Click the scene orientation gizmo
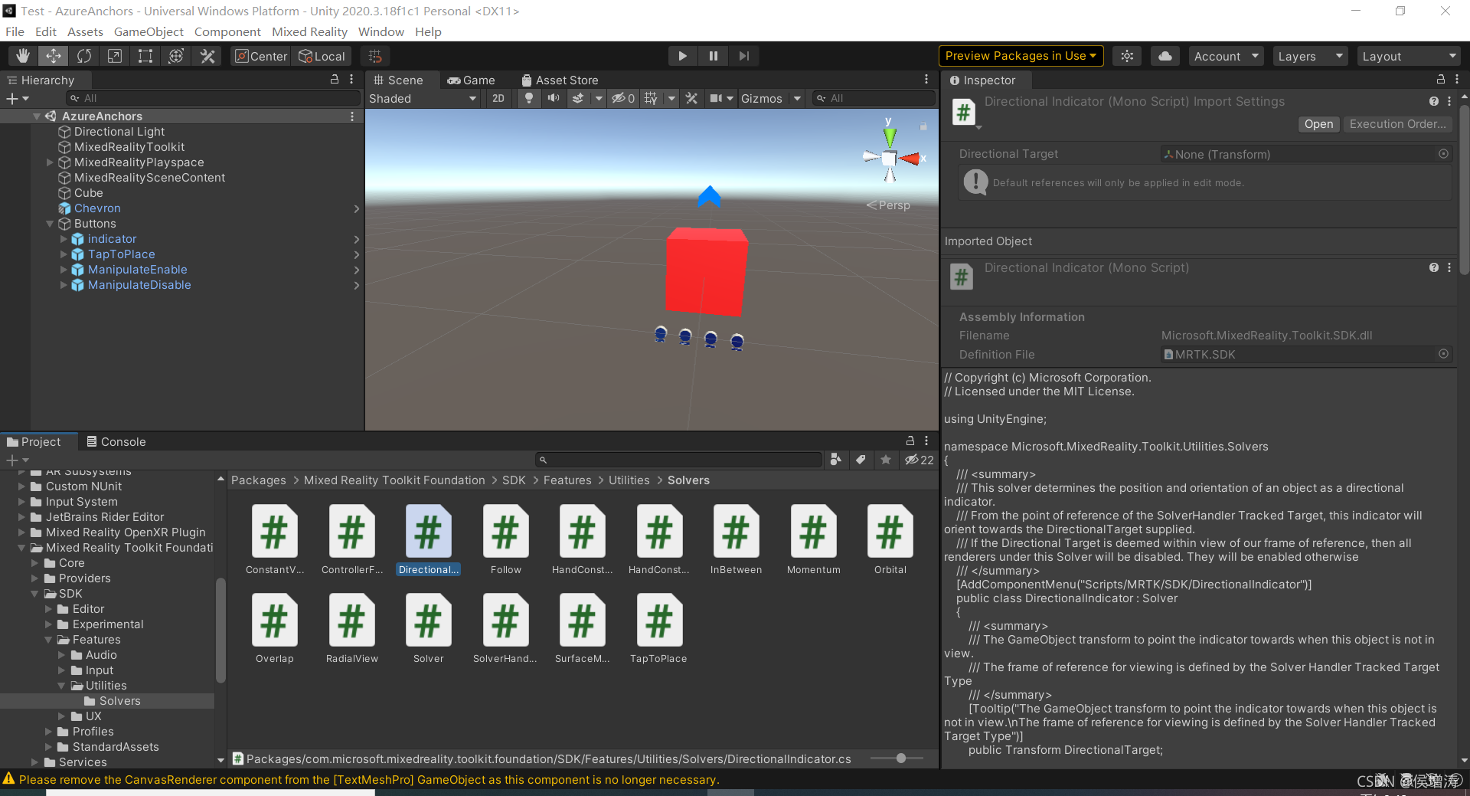The width and height of the screenshot is (1470, 796). click(x=890, y=157)
